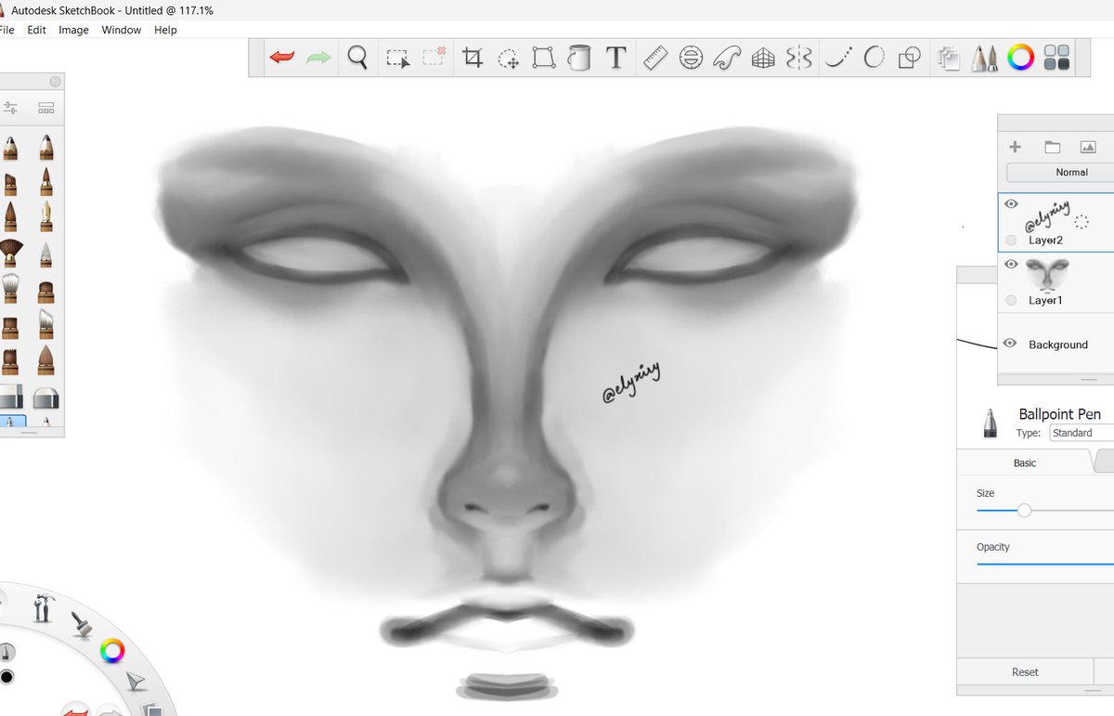
Task: Hide the Background layer eye icon
Action: tap(1011, 344)
